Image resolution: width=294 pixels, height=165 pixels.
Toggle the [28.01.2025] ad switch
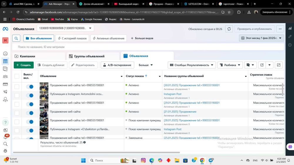(x=30, y=122)
